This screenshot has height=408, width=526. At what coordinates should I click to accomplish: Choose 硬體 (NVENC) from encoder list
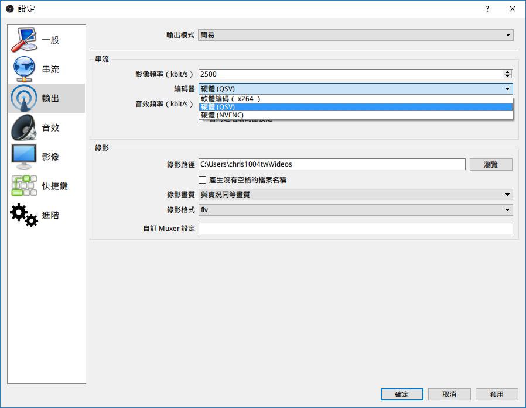tap(356, 115)
